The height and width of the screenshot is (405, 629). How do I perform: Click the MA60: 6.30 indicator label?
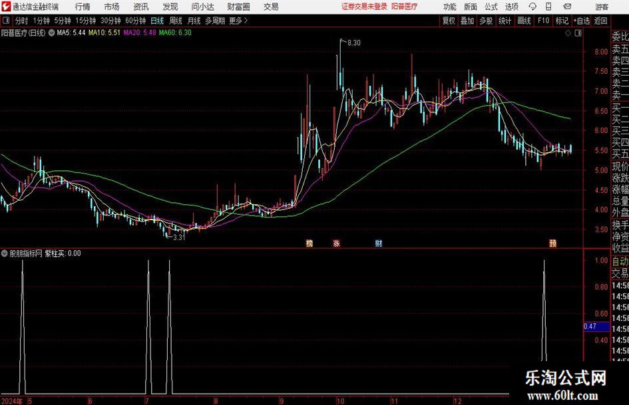[x=175, y=33]
